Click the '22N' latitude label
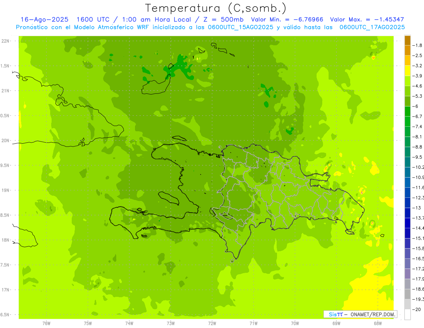Screen dimensions: 424x328 (5, 41)
